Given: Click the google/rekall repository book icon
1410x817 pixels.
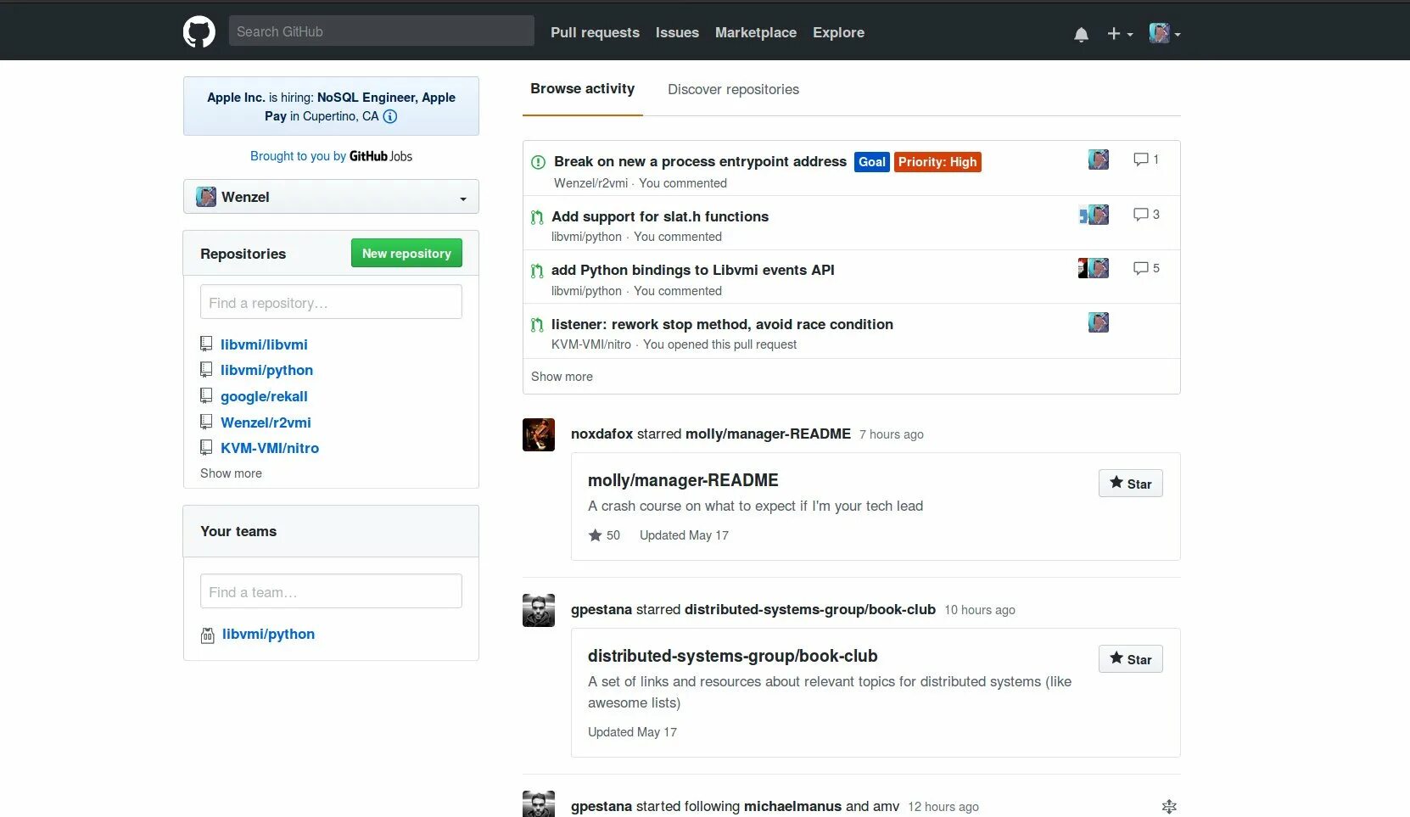Looking at the screenshot, I should (206, 395).
